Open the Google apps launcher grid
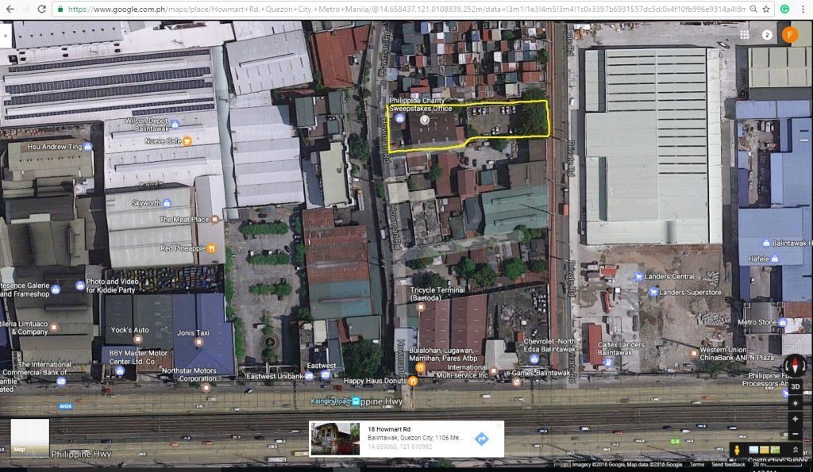 (745, 34)
